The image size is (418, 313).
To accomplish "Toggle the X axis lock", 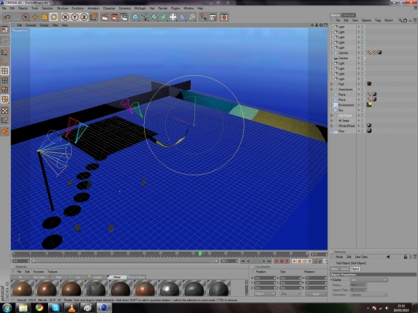I will [x=65, y=17].
